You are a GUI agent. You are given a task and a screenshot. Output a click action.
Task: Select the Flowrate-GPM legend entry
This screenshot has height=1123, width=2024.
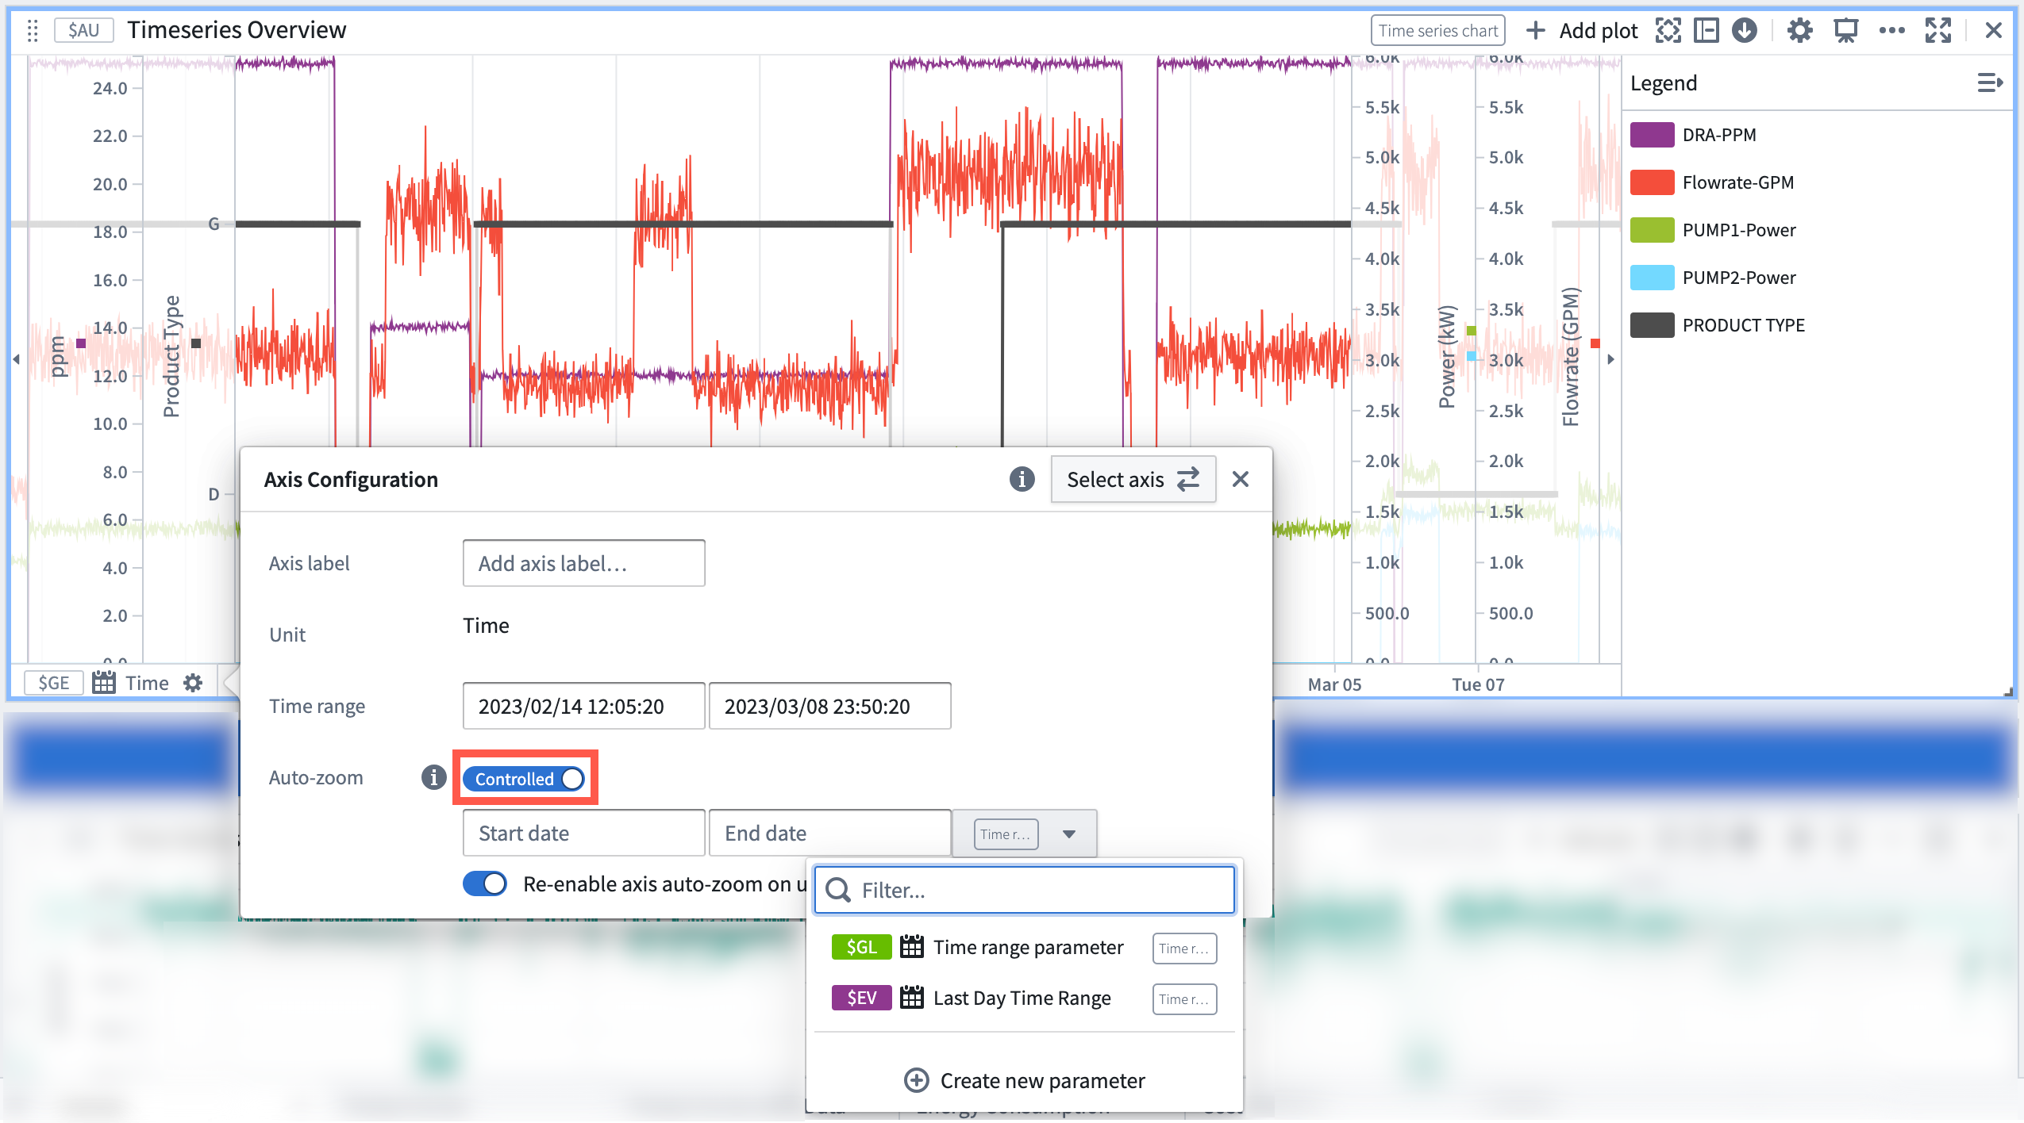click(x=1738, y=182)
